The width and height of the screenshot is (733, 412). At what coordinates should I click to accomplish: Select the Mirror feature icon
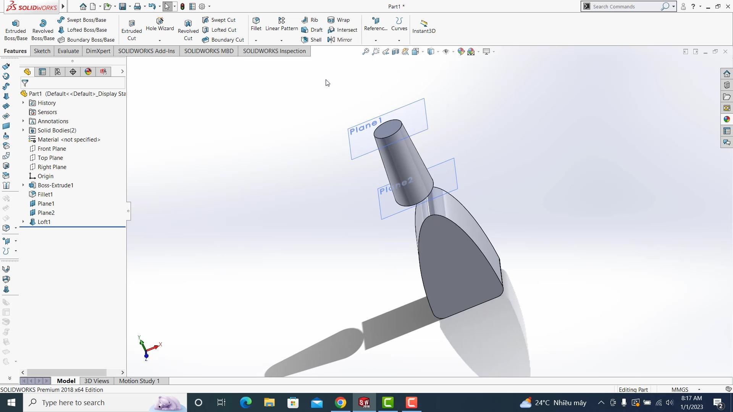tap(331, 40)
